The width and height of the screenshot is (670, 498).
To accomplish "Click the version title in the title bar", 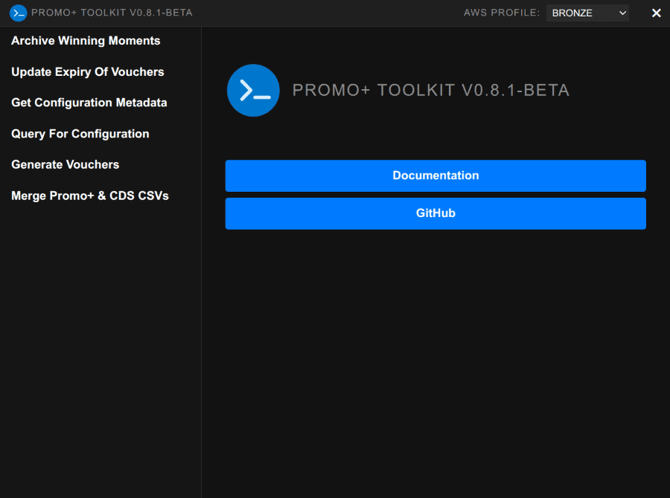I will point(112,13).
